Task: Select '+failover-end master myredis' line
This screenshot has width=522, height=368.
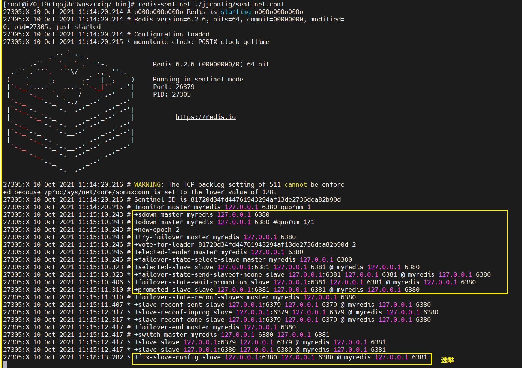Action: pos(215,327)
